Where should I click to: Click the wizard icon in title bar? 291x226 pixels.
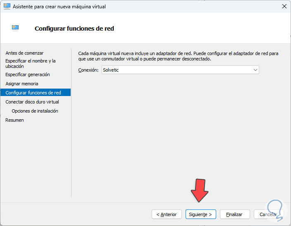(7, 6)
